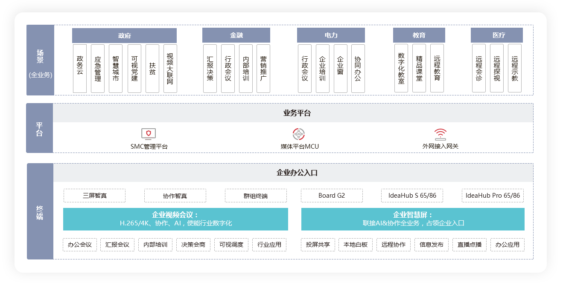The width and height of the screenshot is (563, 288).
Task: Open the 数字化教室 scenario box
Action: pyautogui.click(x=401, y=69)
